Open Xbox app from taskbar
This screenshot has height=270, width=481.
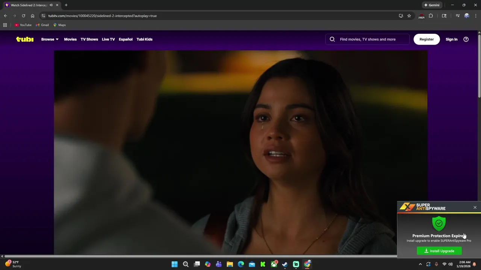click(274, 264)
